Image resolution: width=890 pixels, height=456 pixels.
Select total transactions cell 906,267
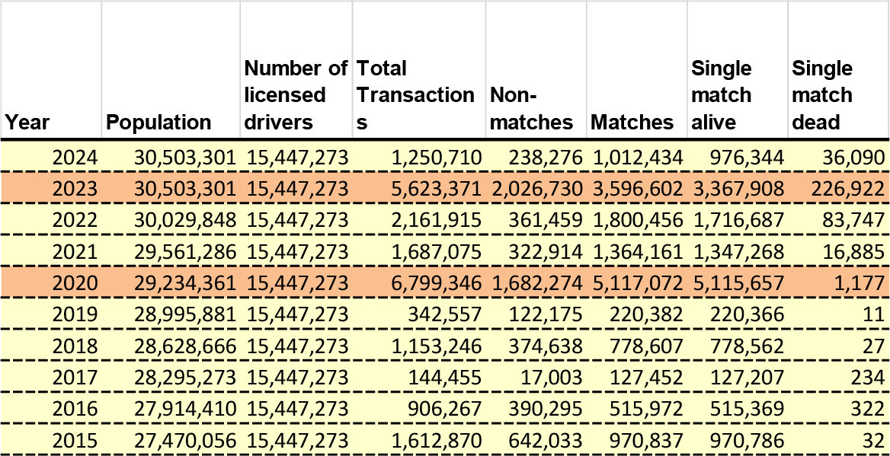click(x=446, y=408)
